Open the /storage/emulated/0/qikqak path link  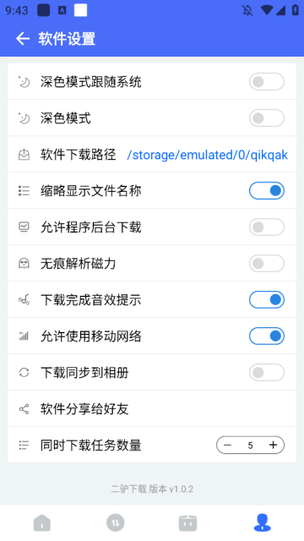[x=208, y=155]
